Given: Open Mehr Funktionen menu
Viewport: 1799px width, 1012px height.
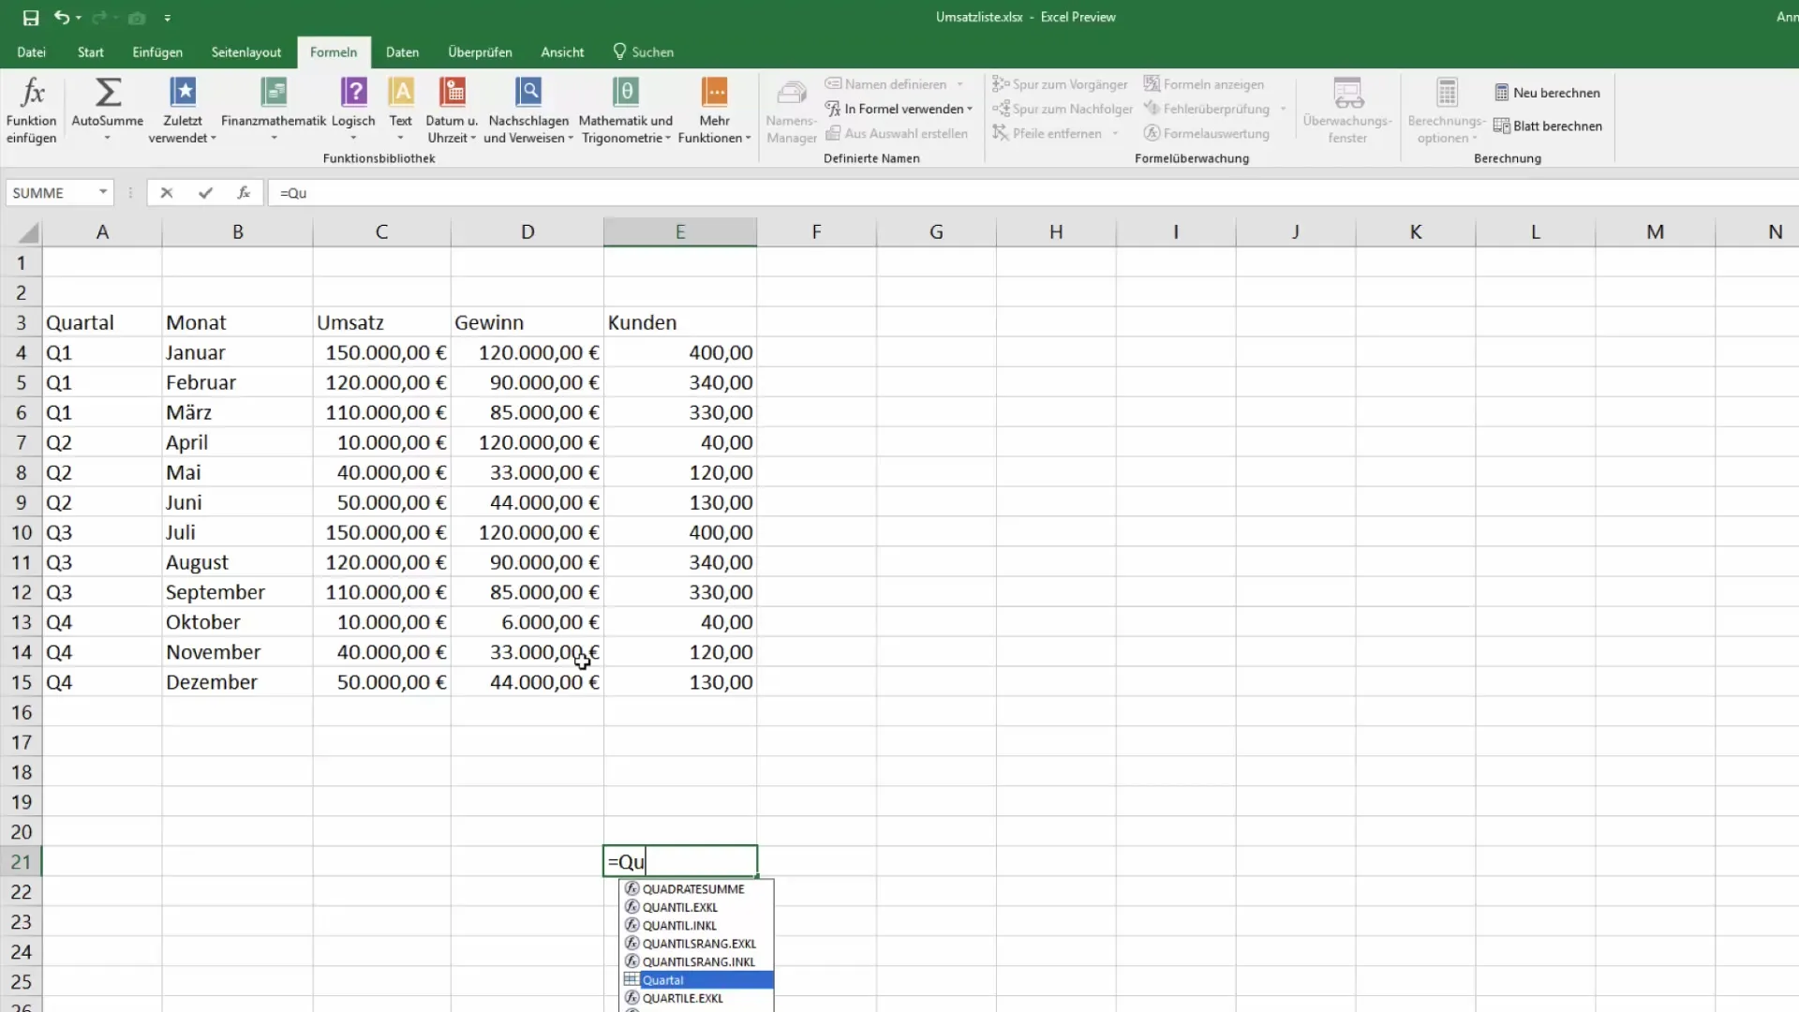Looking at the screenshot, I should pos(714,111).
